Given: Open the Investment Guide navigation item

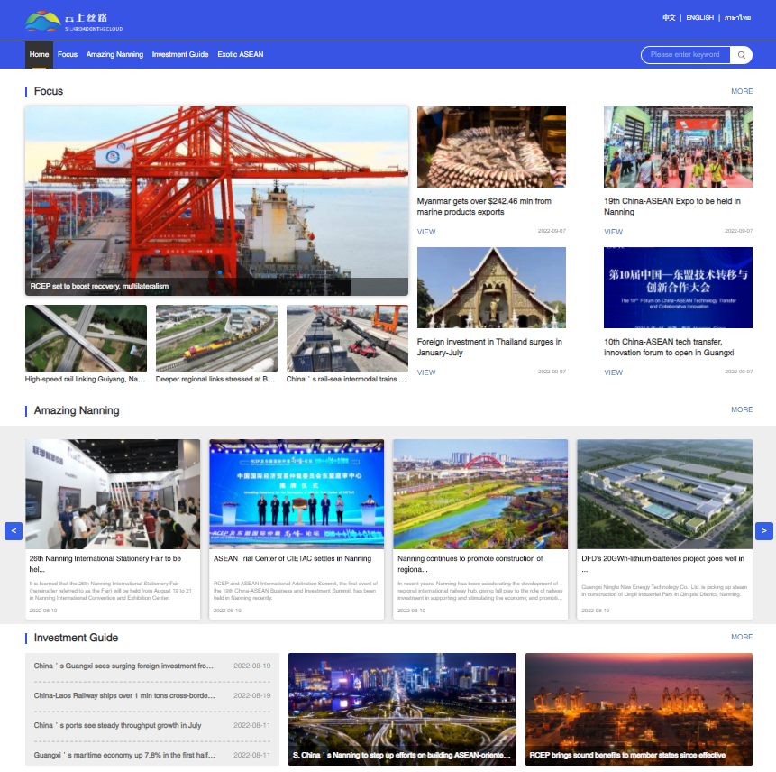Looking at the screenshot, I should pos(180,55).
